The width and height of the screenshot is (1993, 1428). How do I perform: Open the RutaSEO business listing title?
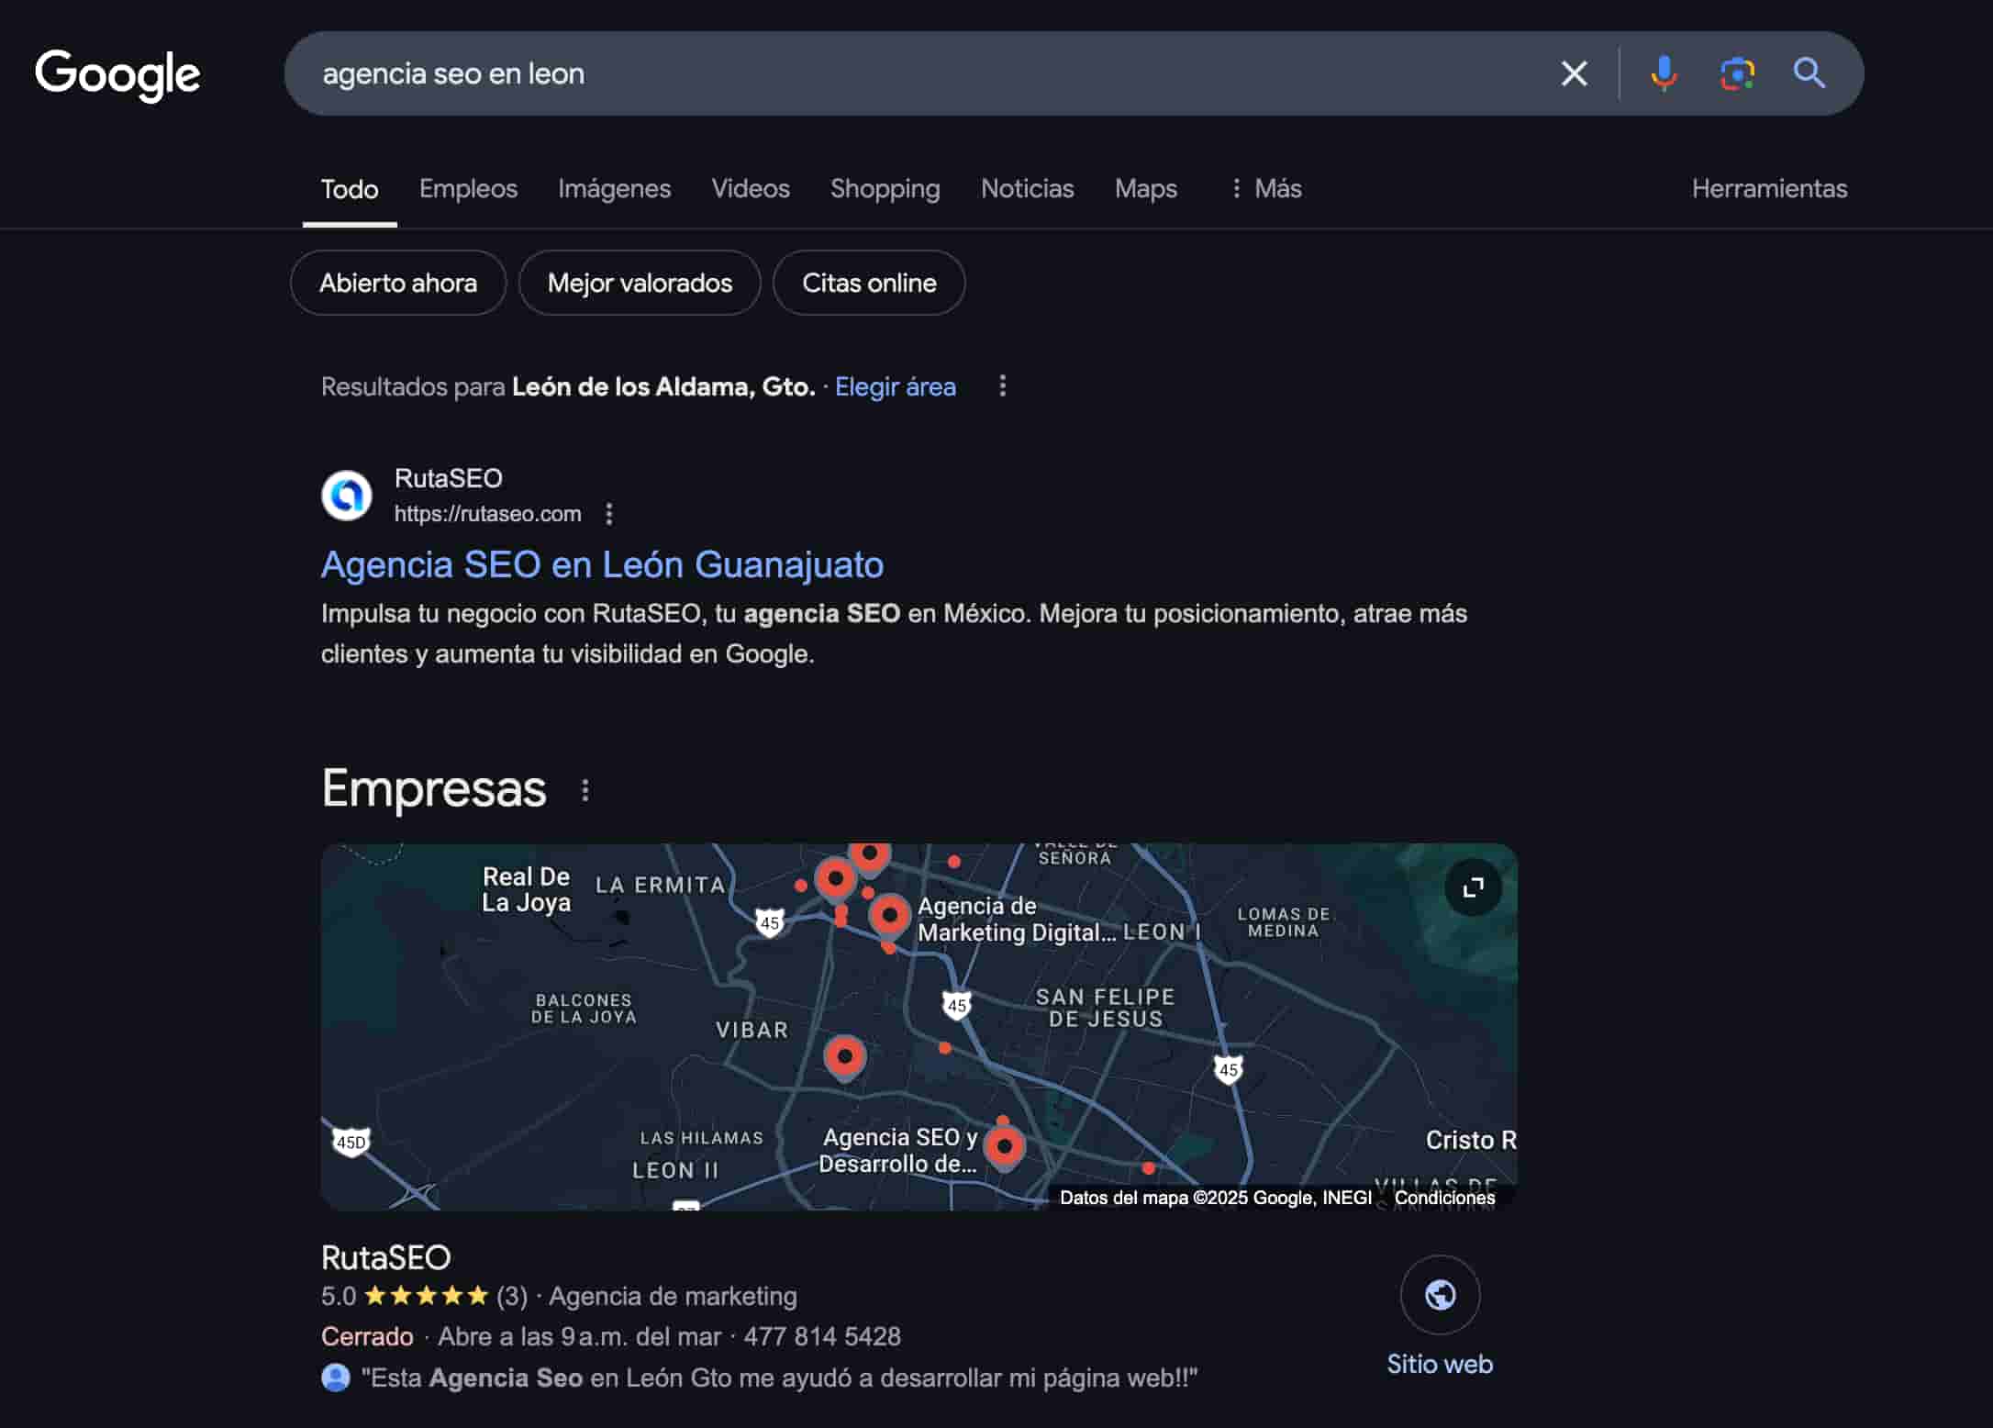point(386,1258)
